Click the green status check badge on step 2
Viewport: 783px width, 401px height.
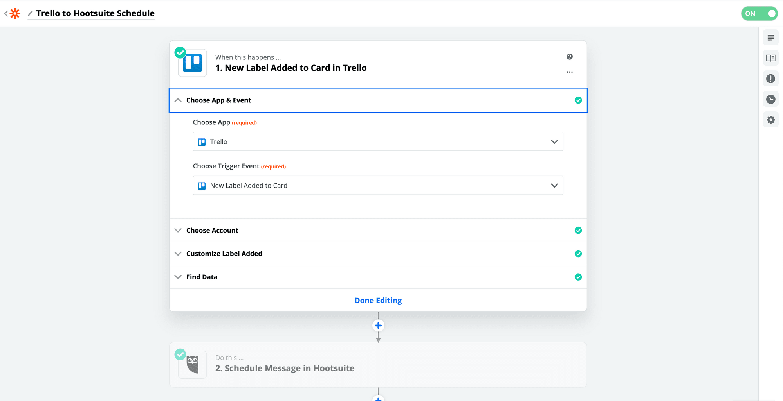[180, 354]
